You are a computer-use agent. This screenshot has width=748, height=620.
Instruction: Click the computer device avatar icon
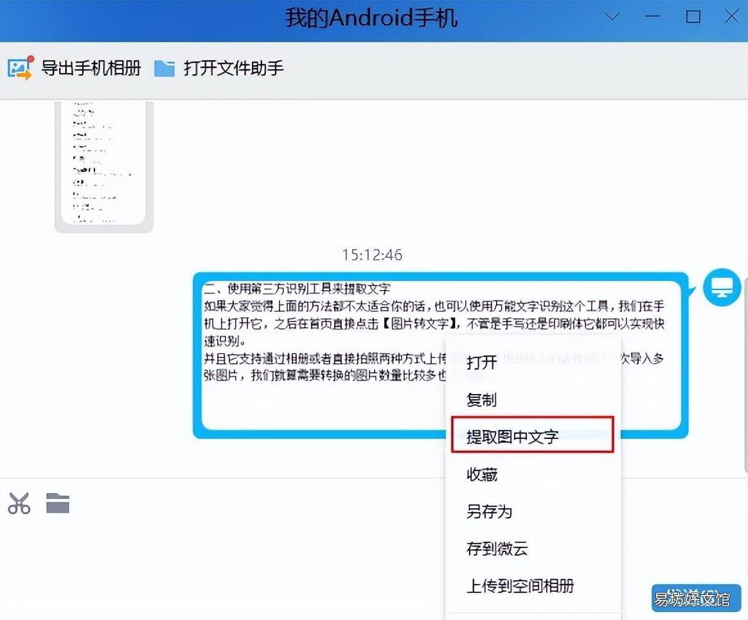(722, 288)
